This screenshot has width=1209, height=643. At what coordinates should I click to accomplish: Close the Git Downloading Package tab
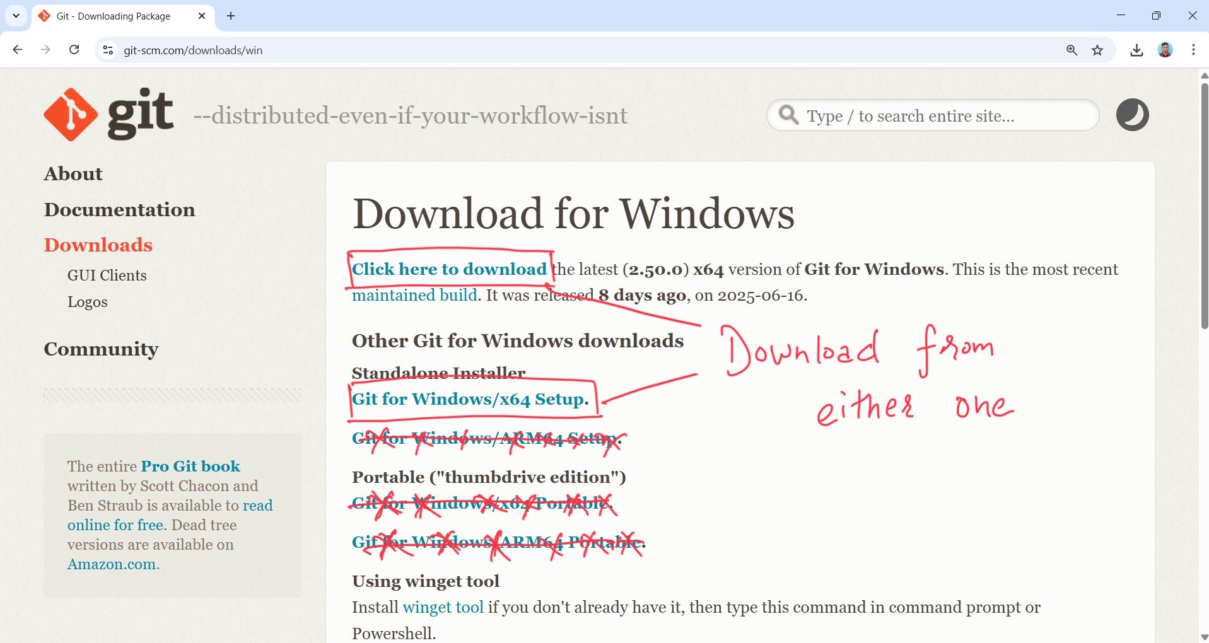202,16
